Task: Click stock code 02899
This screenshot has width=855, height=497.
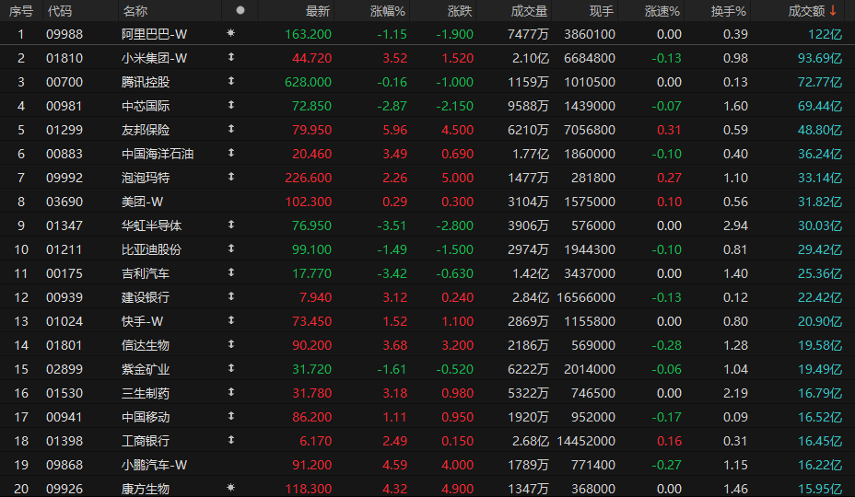Action: coord(64,369)
